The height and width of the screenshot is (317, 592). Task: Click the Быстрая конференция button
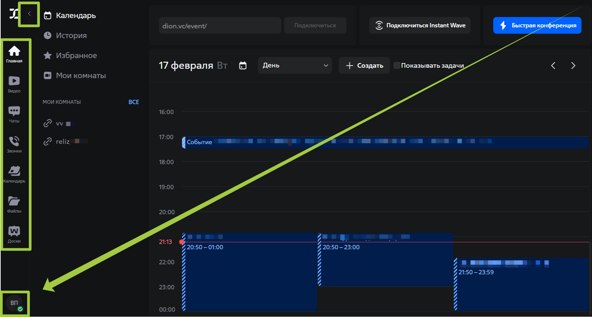click(537, 25)
